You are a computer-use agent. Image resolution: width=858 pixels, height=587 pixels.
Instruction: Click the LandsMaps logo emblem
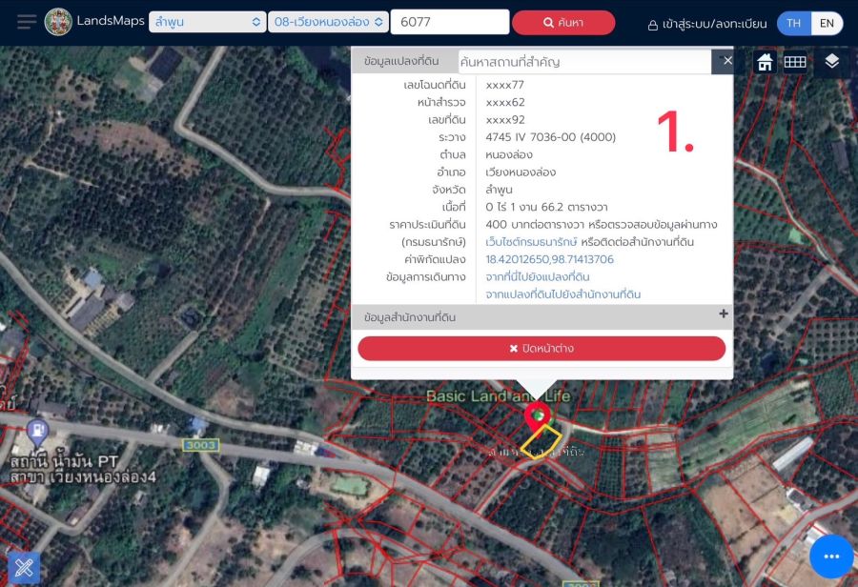coord(58,22)
